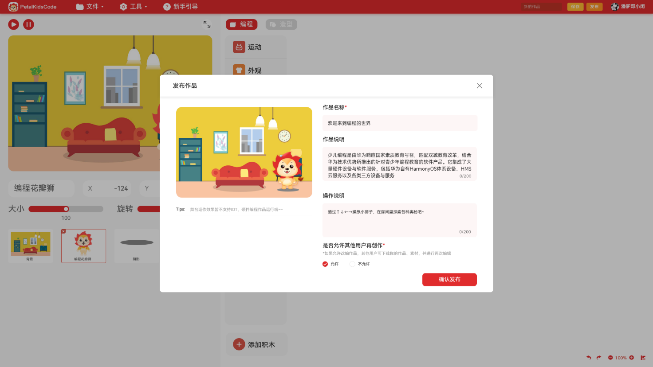Image resolution: width=653 pixels, height=367 pixels.
Task: Undo the last action
Action: click(x=588, y=358)
